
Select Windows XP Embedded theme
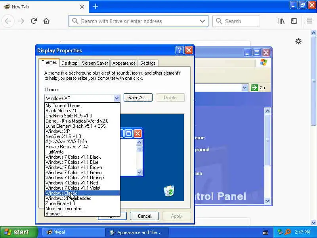82,198
